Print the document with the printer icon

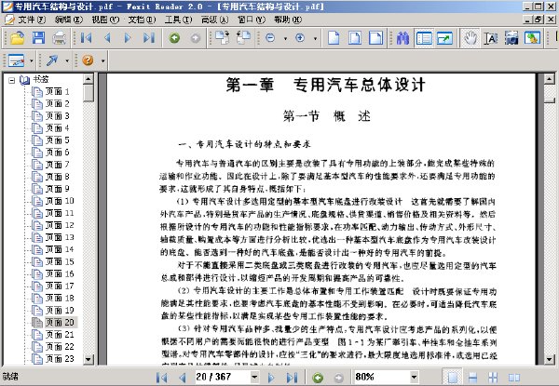tap(60, 38)
